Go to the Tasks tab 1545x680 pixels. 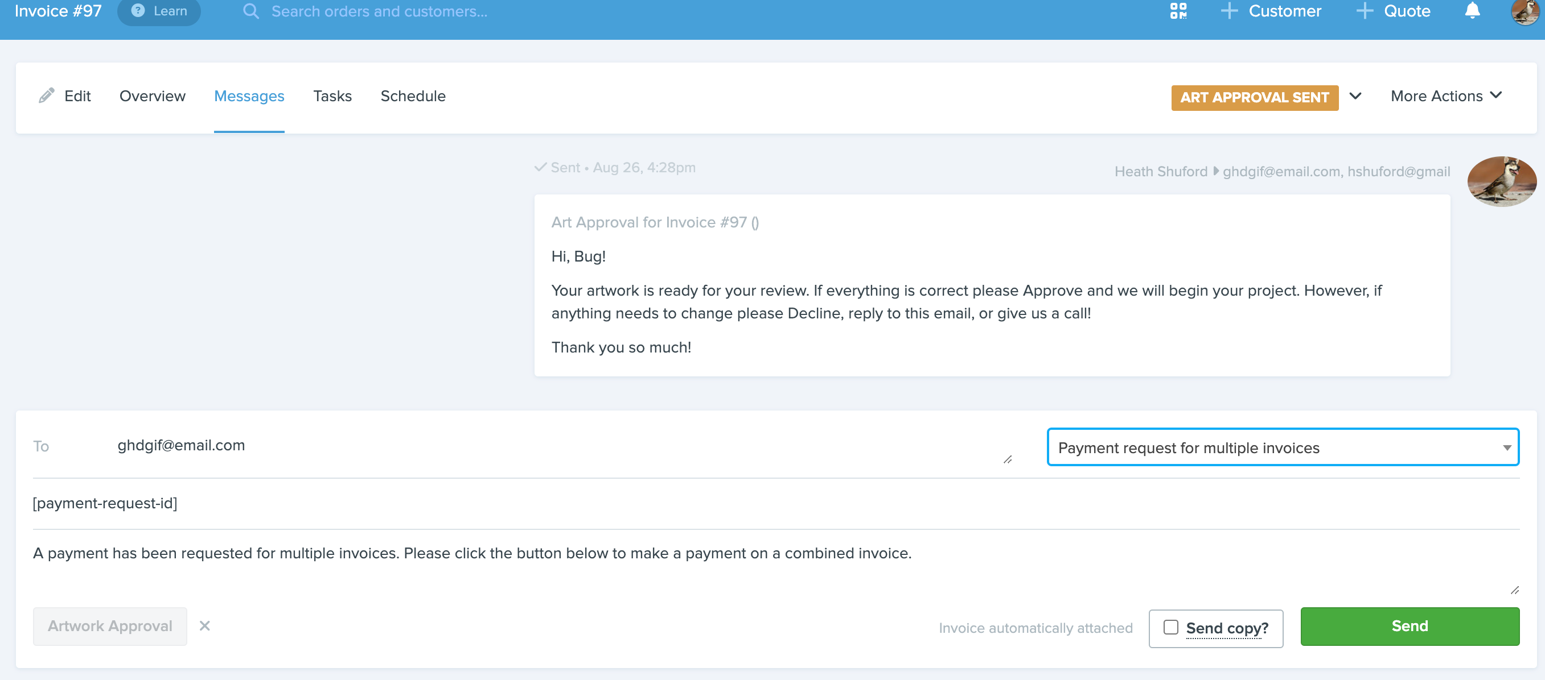(332, 96)
